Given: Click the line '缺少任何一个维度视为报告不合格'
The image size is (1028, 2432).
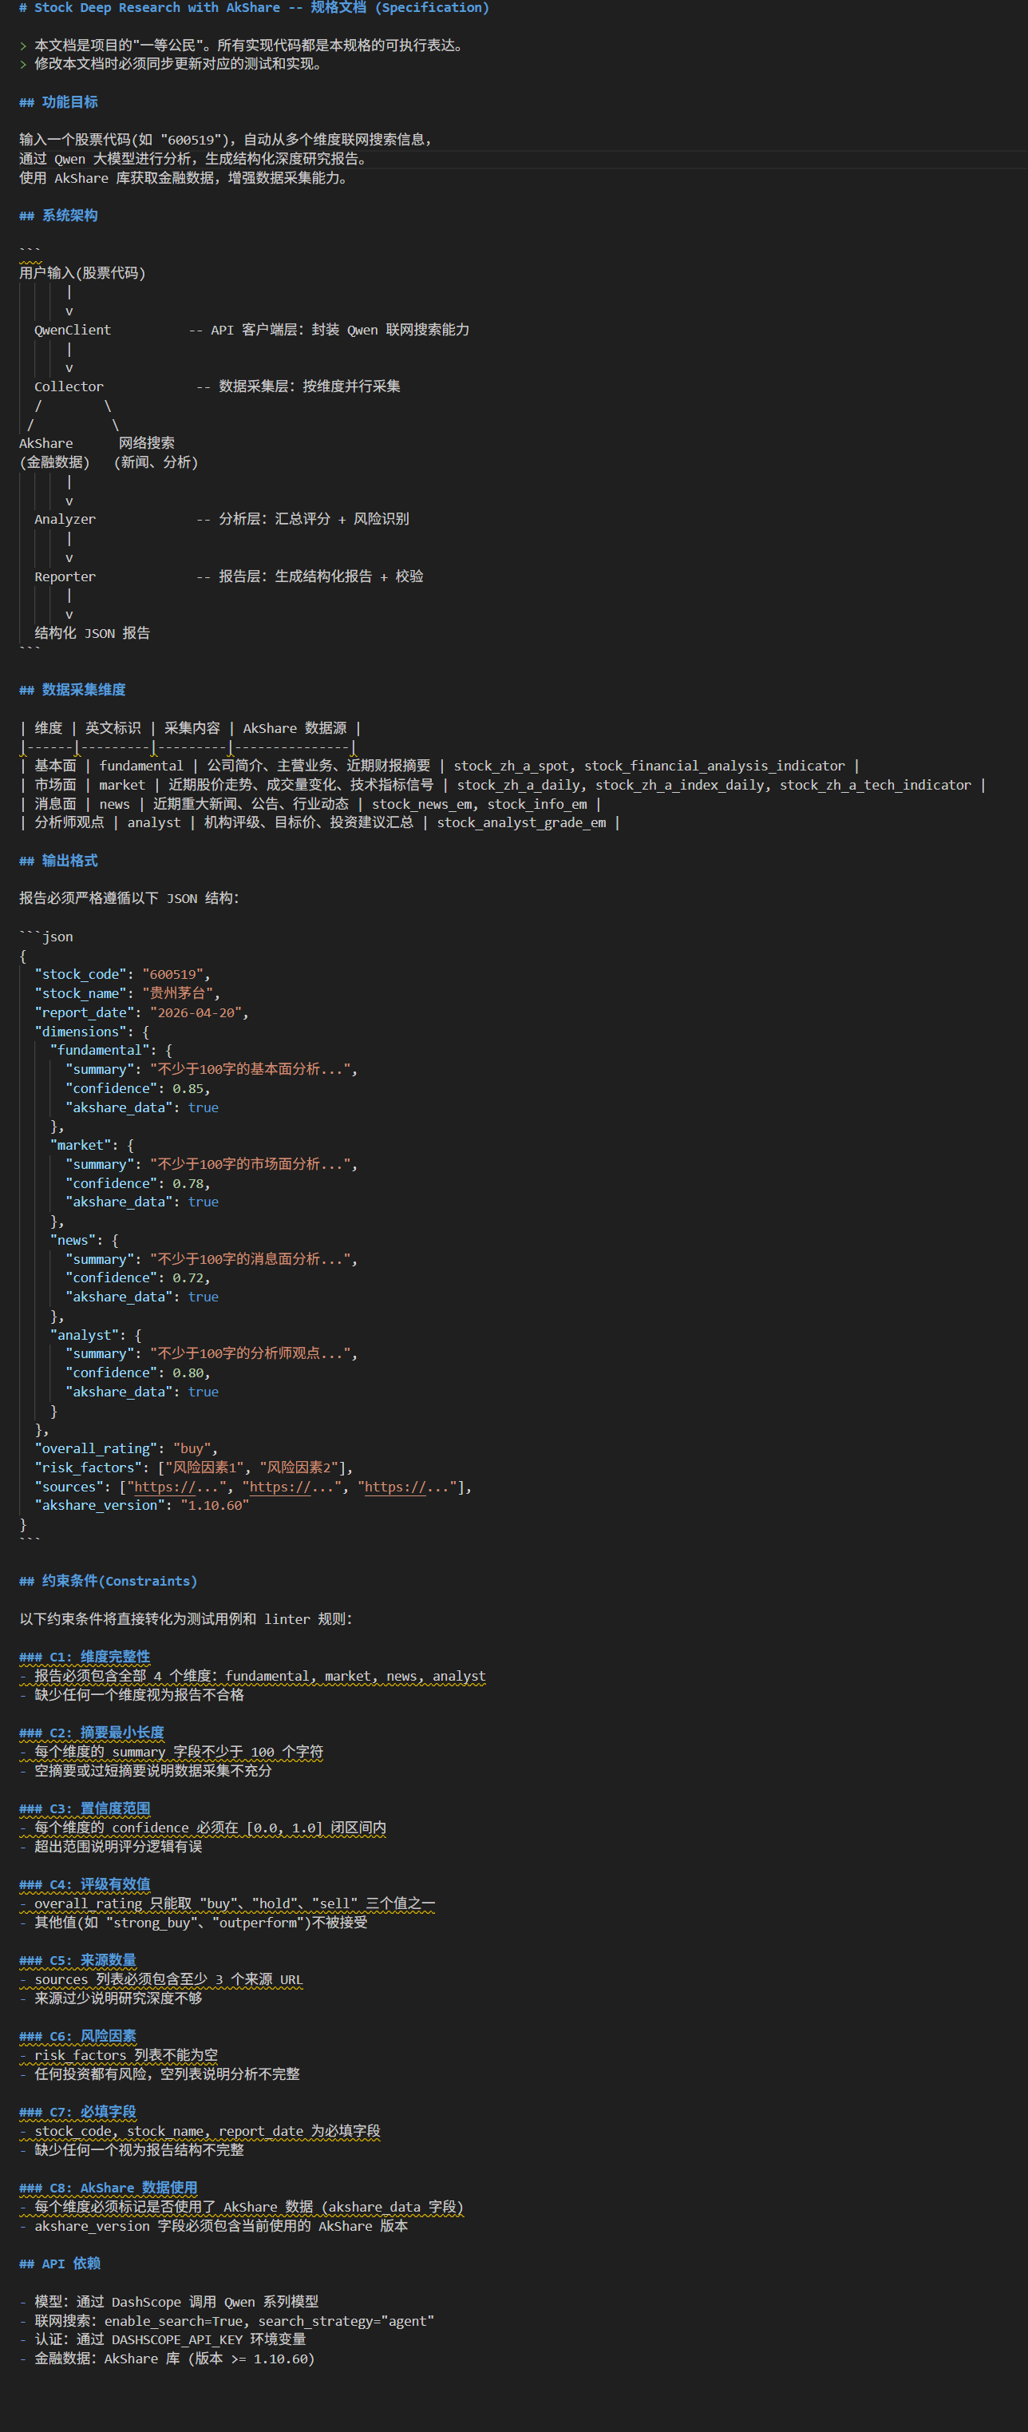Looking at the screenshot, I should pos(139,1695).
